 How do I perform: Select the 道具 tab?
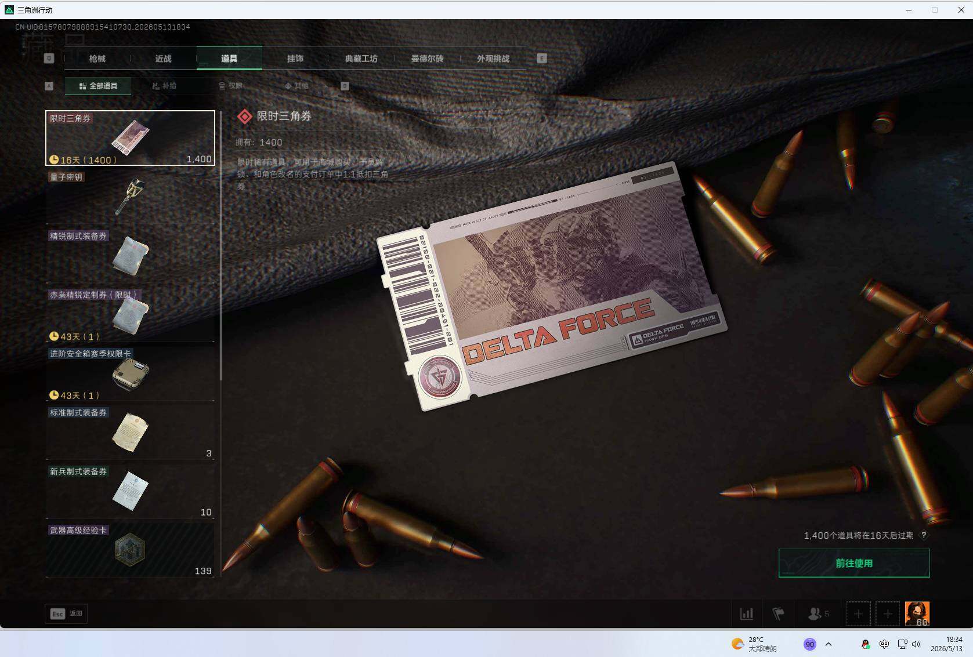pyautogui.click(x=229, y=59)
